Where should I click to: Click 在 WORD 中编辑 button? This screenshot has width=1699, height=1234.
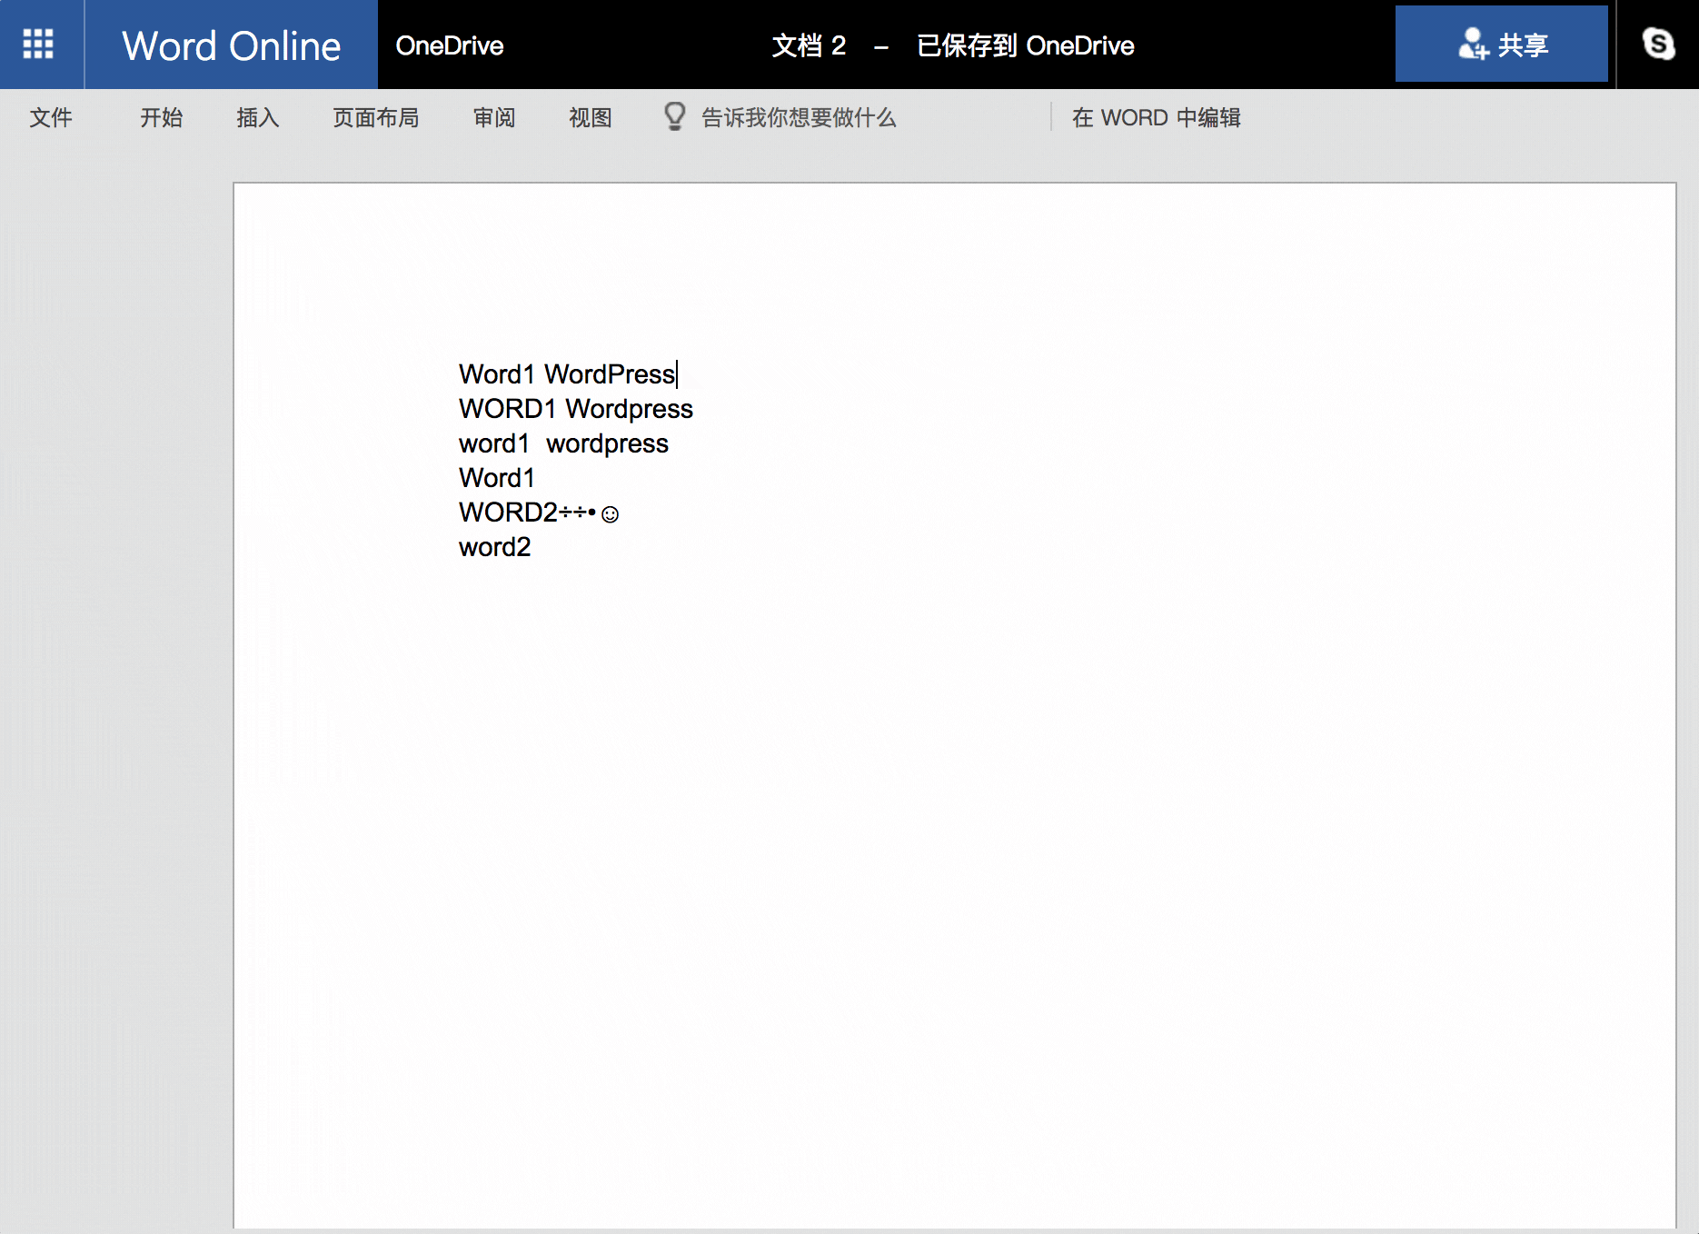[x=1157, y=117]
